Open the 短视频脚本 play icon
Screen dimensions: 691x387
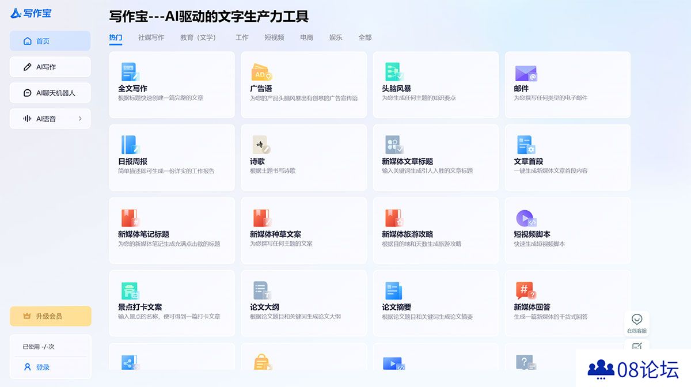tap(526, 218)
